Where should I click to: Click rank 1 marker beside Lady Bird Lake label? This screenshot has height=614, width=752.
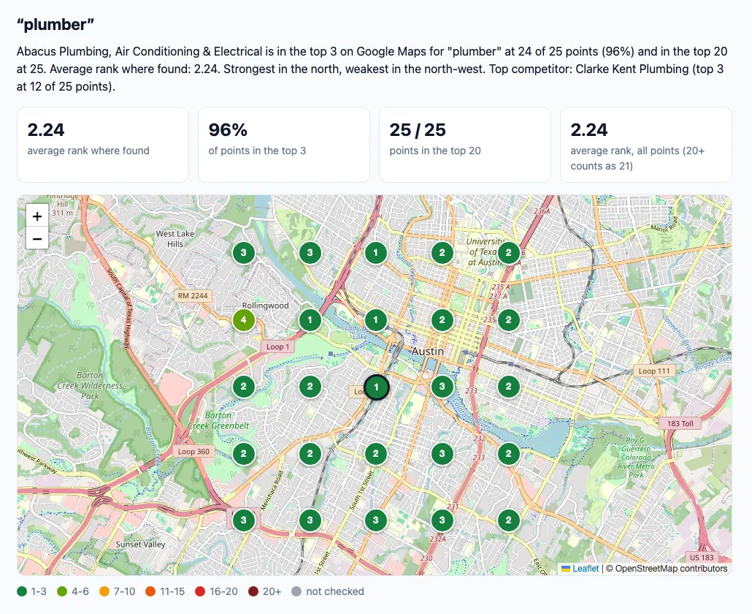click(x=376, y=319)
